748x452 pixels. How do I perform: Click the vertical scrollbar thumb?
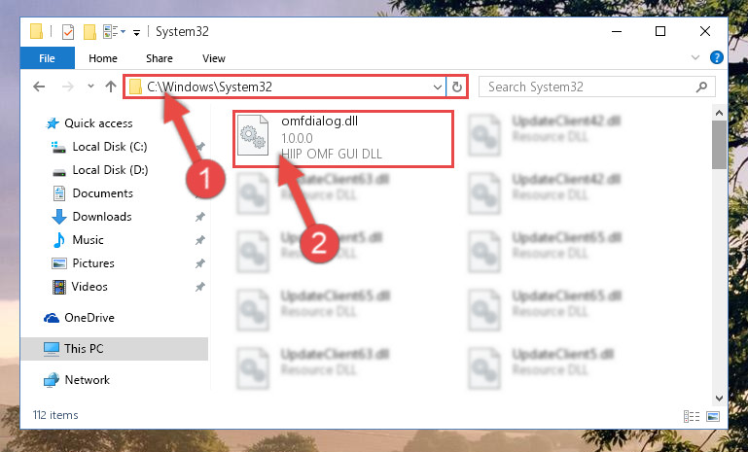719,145
